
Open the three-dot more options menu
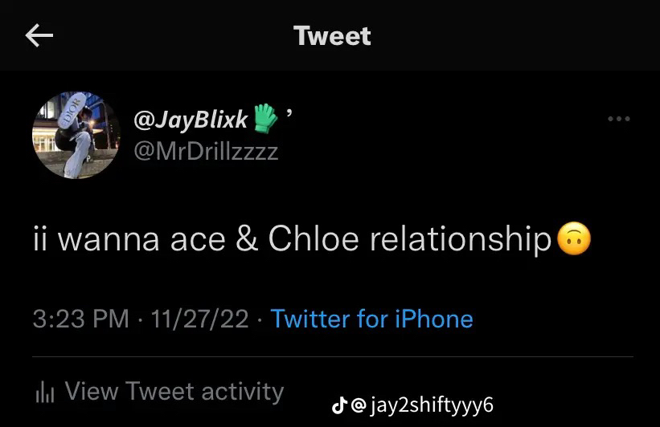pyautogui.click(x=619, y=119)
